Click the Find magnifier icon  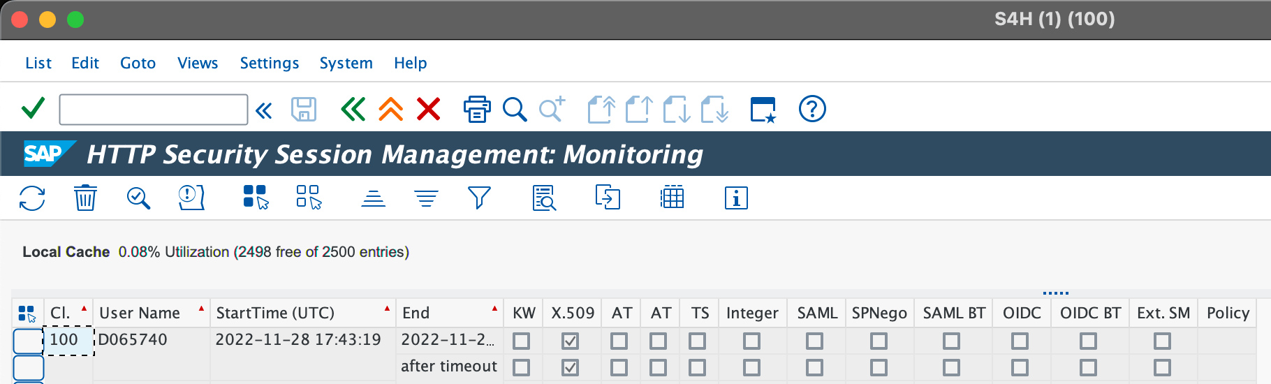click(515, 110)
